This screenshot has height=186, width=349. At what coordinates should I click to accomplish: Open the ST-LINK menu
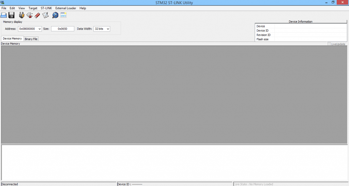pyautogui.click(x=46, y=8)
